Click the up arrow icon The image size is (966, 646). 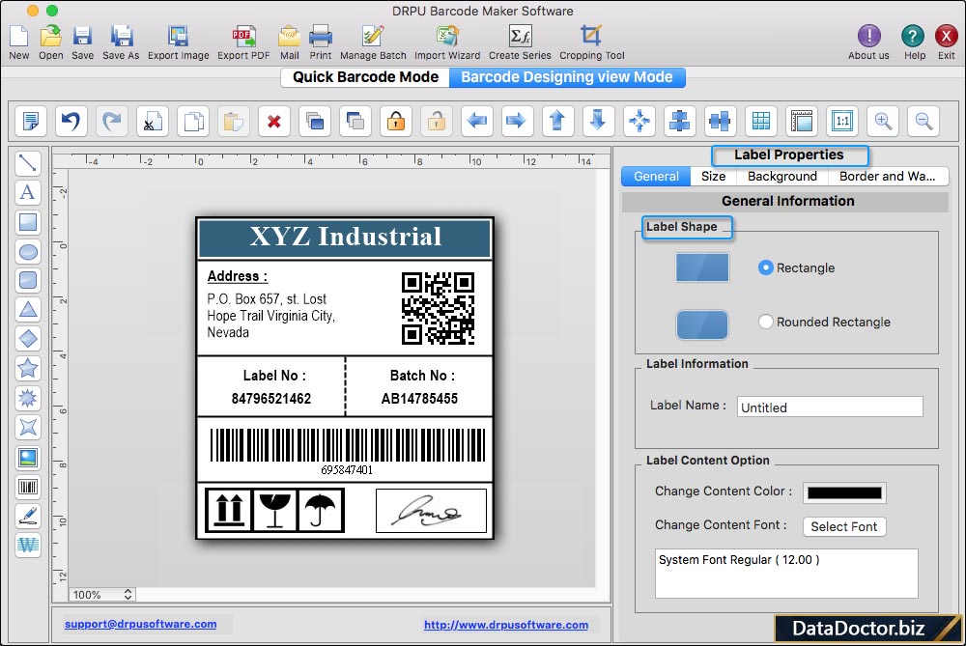(x=557, y=121)
